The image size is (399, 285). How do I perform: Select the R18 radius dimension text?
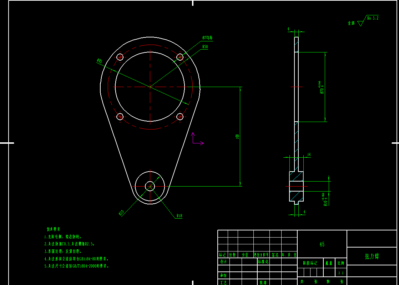coord(180,216)
